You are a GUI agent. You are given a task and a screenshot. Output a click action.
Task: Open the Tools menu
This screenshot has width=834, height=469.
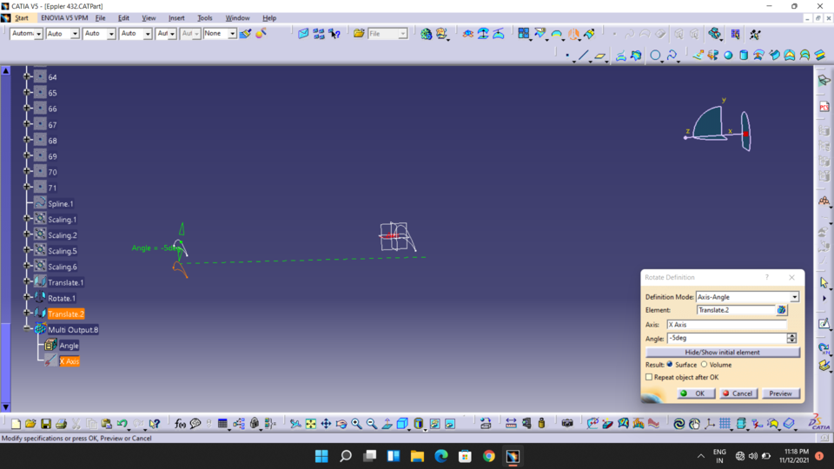pyautogui.click(x=205, y=18)
